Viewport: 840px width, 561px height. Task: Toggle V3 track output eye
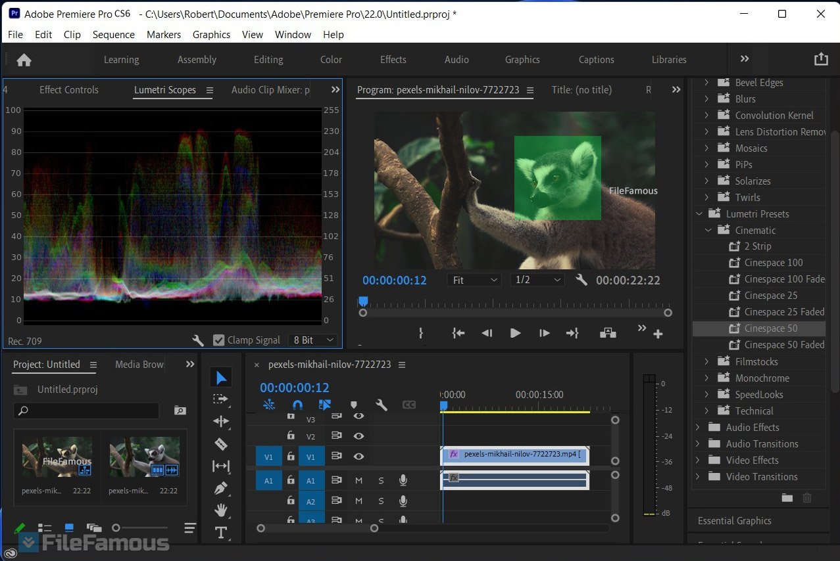358,416
